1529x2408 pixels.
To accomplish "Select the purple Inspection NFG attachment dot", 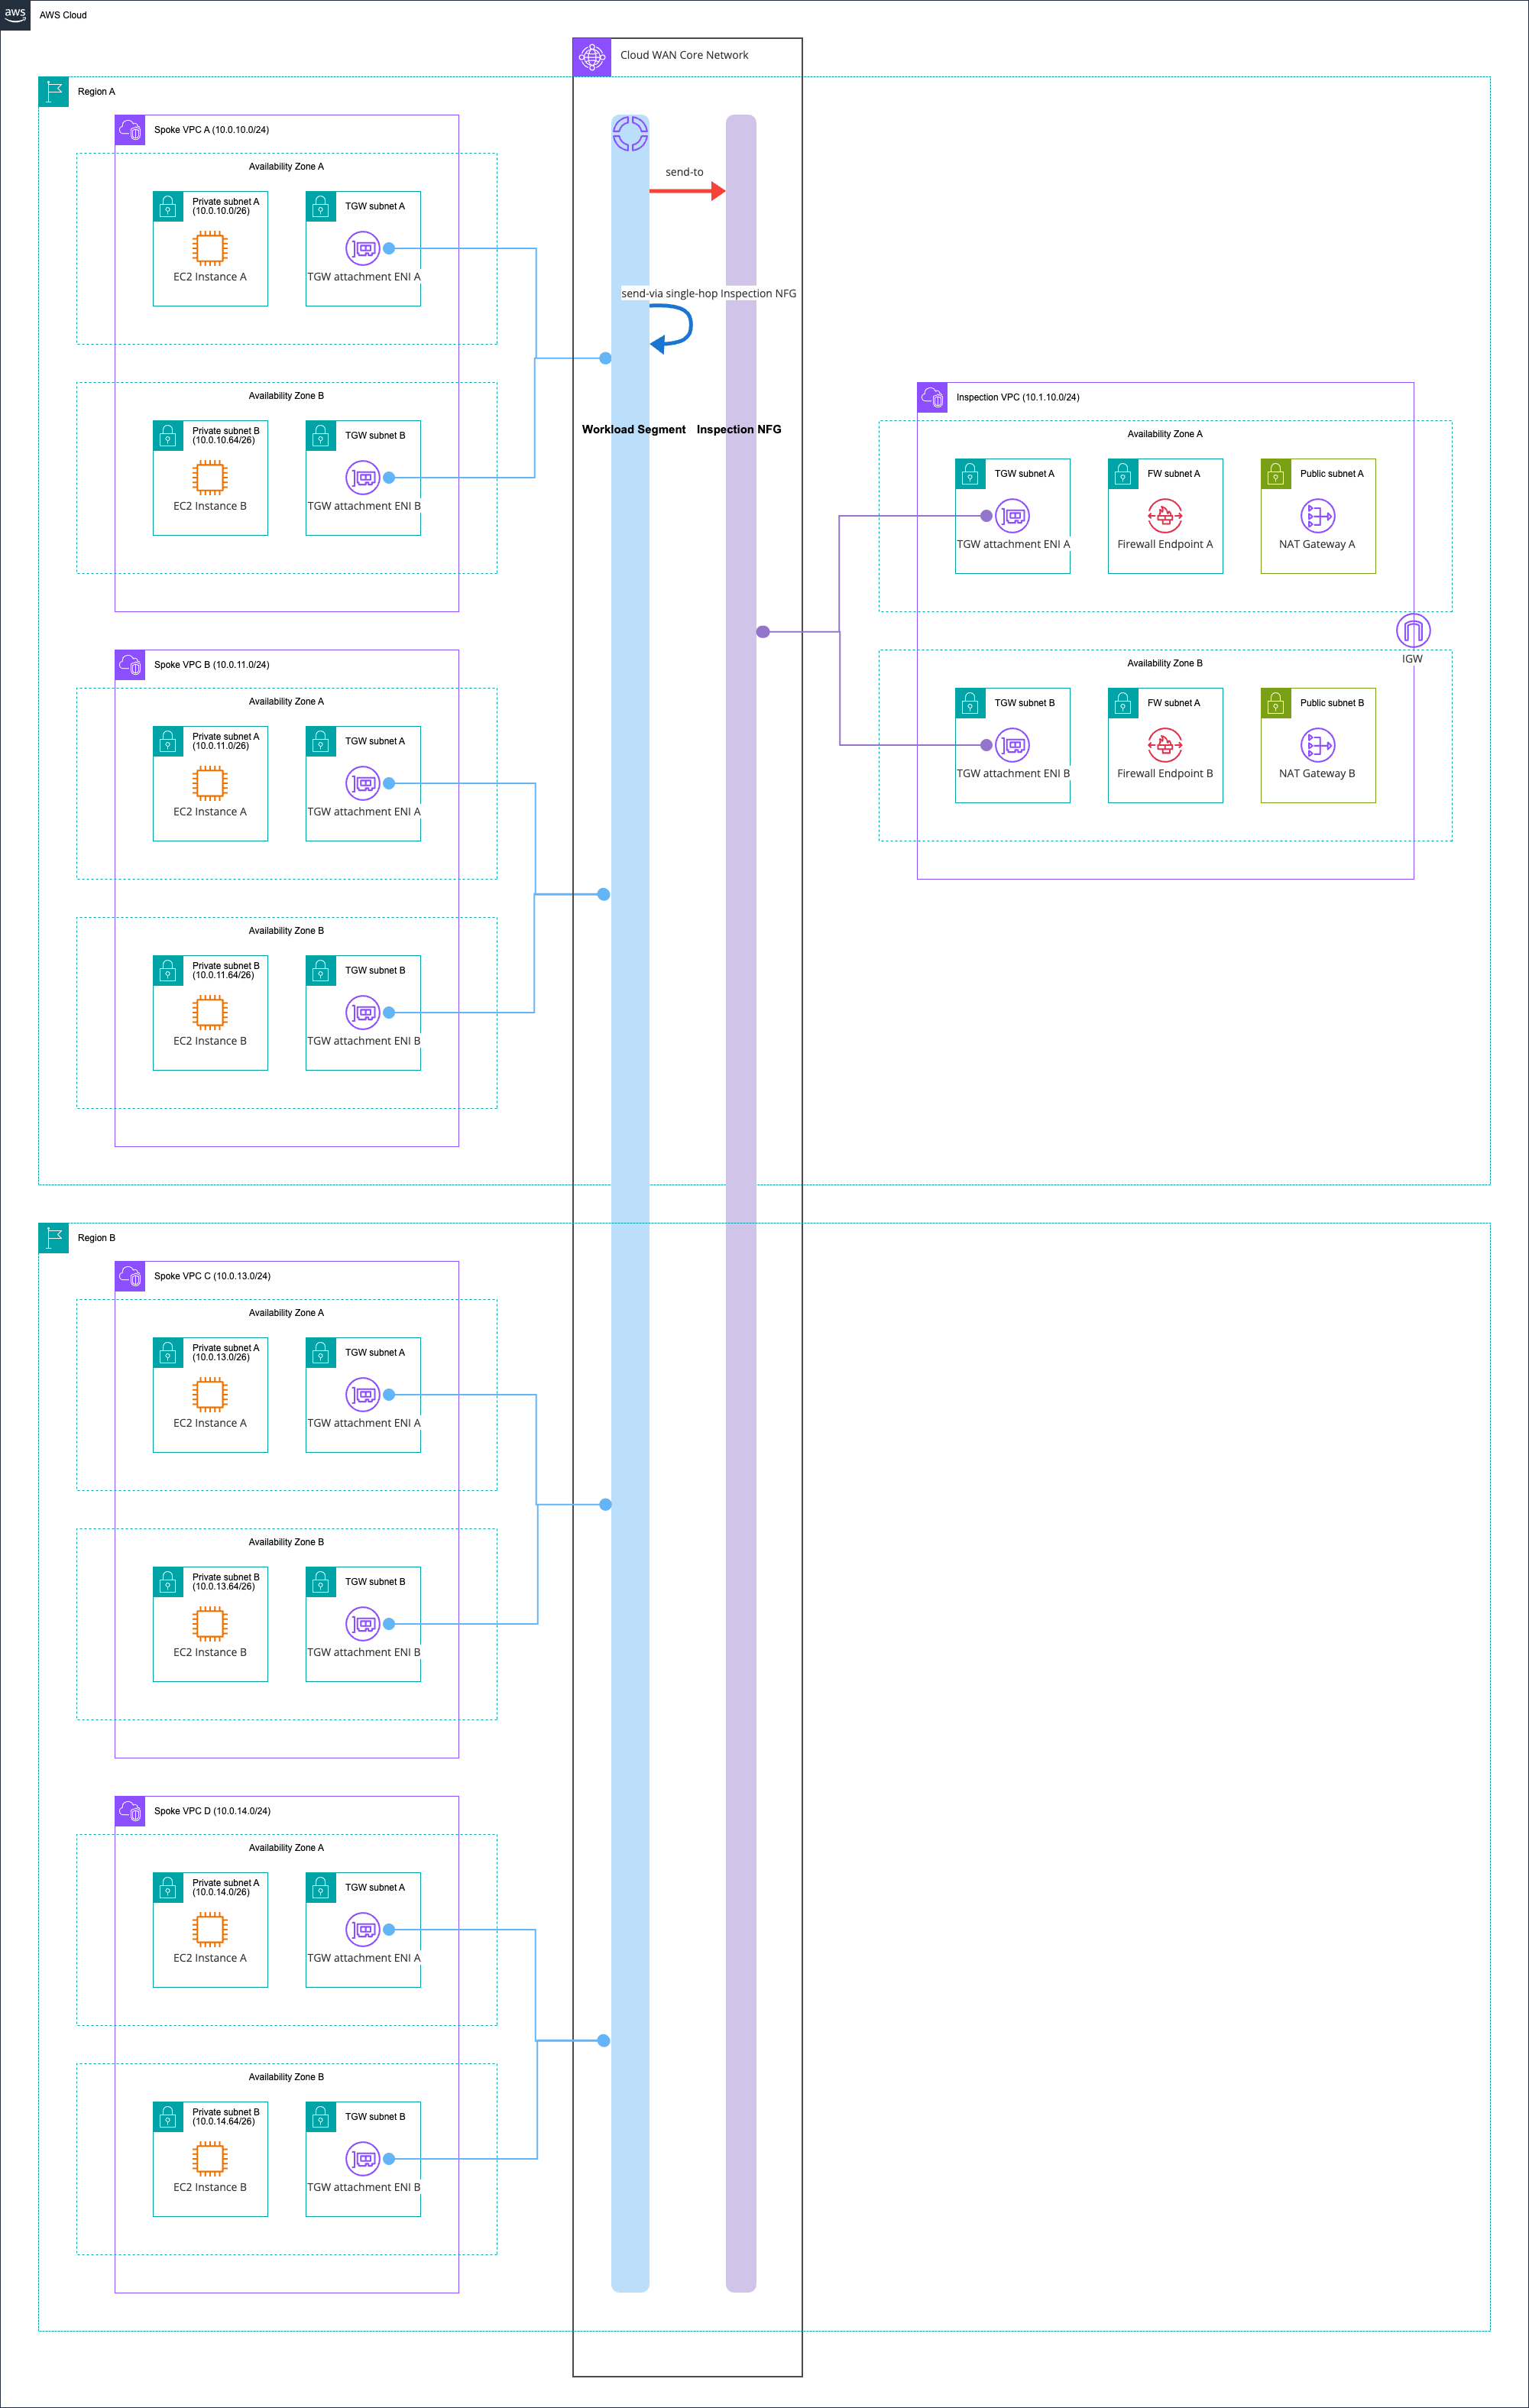I will [x=763, y=632].
